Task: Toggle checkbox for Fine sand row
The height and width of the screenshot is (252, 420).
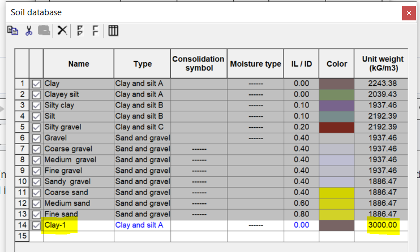Action: [x=36, y=214]
